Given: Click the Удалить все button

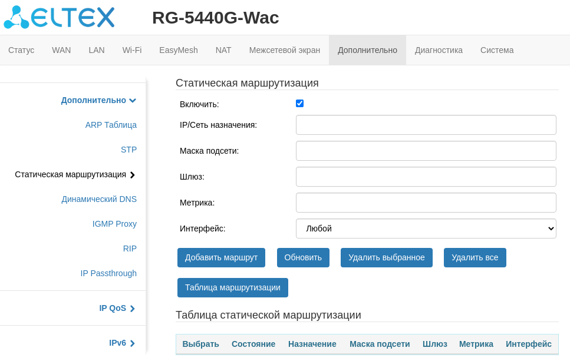Looking at the screenshot, I should [475, 257].
